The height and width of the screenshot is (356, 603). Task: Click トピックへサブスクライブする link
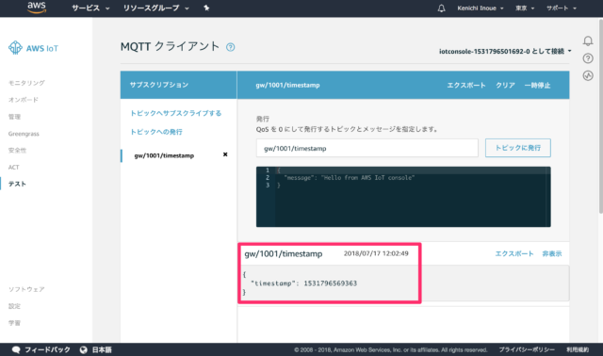tap(176, 113)
